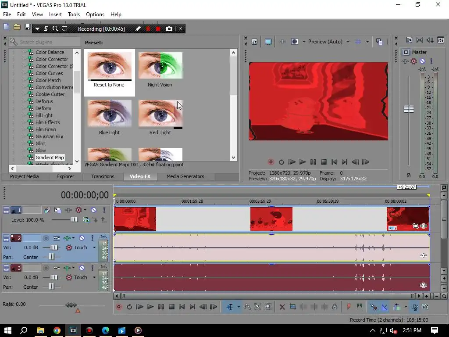This screenshot has height=337, width=449.
Task: Select Gaussian Blur in plug-in list
Action: [49, 136]
